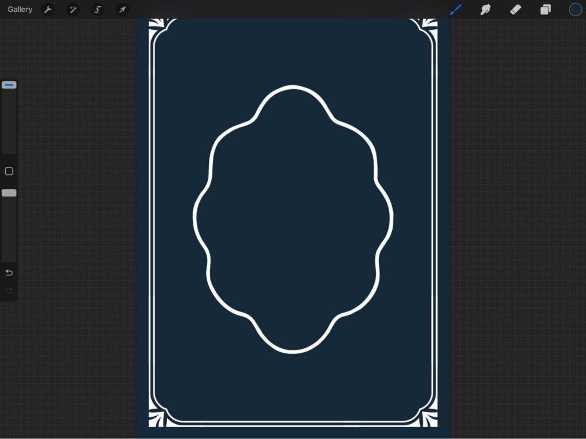Viewport: 586px width, 439px height.
Task: Select the Brush tool
Action: pyautogui.click(x=456, y=10)
